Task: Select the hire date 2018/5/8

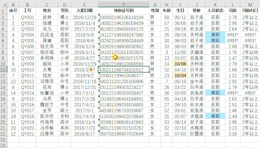Action: click(x=85, y=35)
